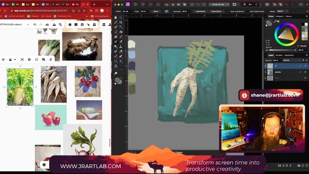309x174 pixels.
Task: Click zoom-to-fit icon on Mural image toolbar
Action: point(22,59)
